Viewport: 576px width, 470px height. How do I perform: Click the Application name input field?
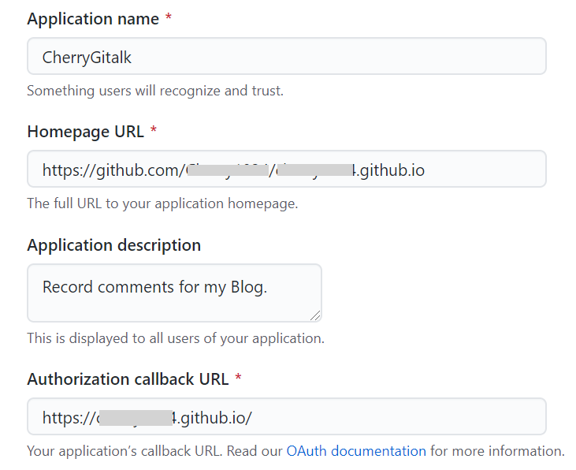point(286,56)
